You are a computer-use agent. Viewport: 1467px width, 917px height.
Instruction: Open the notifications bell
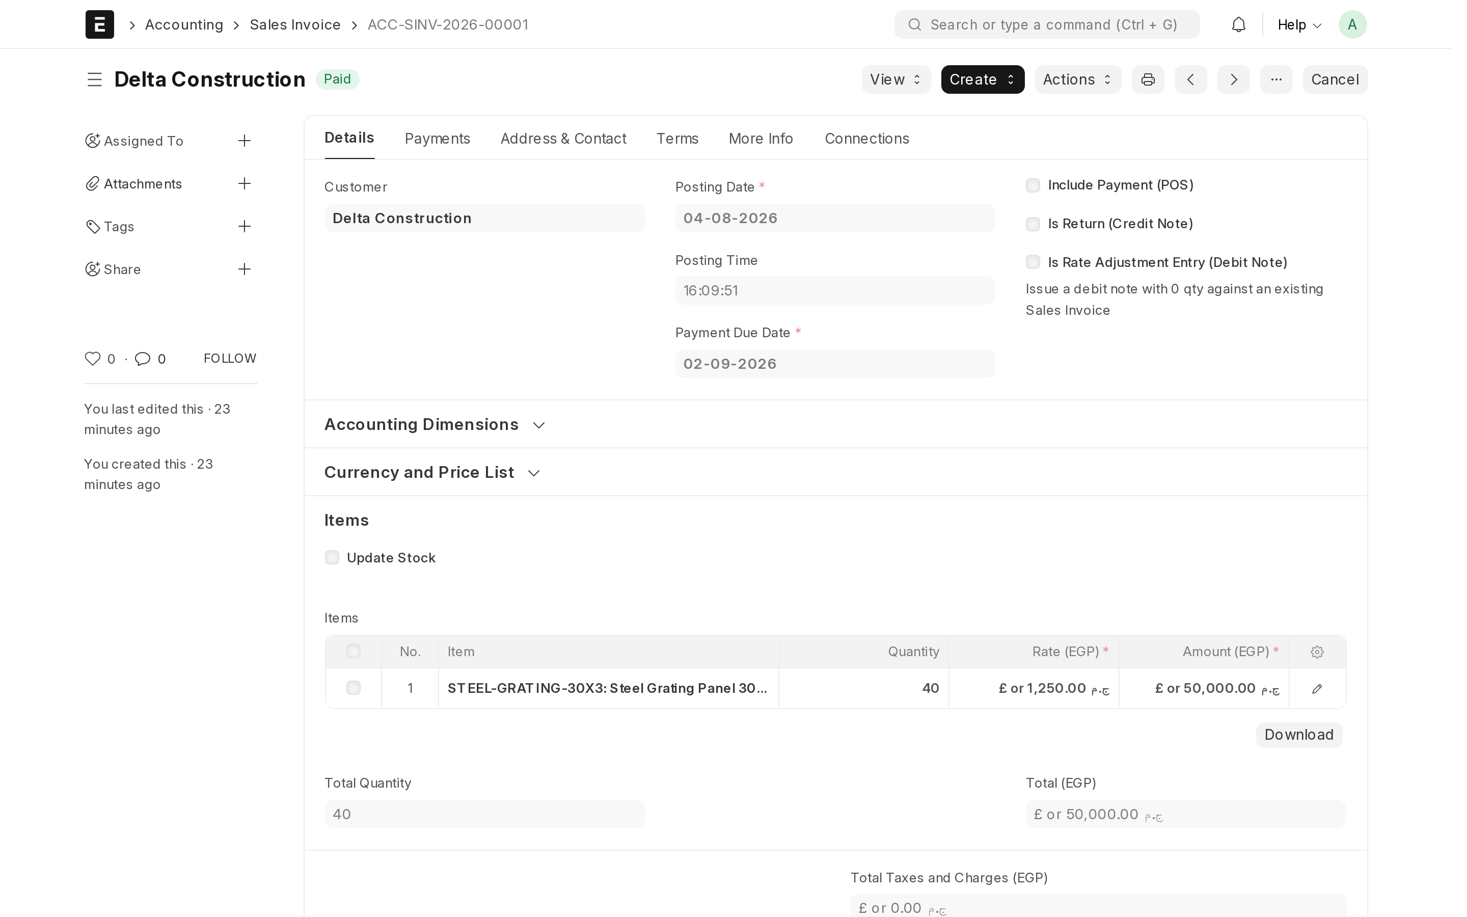click(x=1238, y=24)
